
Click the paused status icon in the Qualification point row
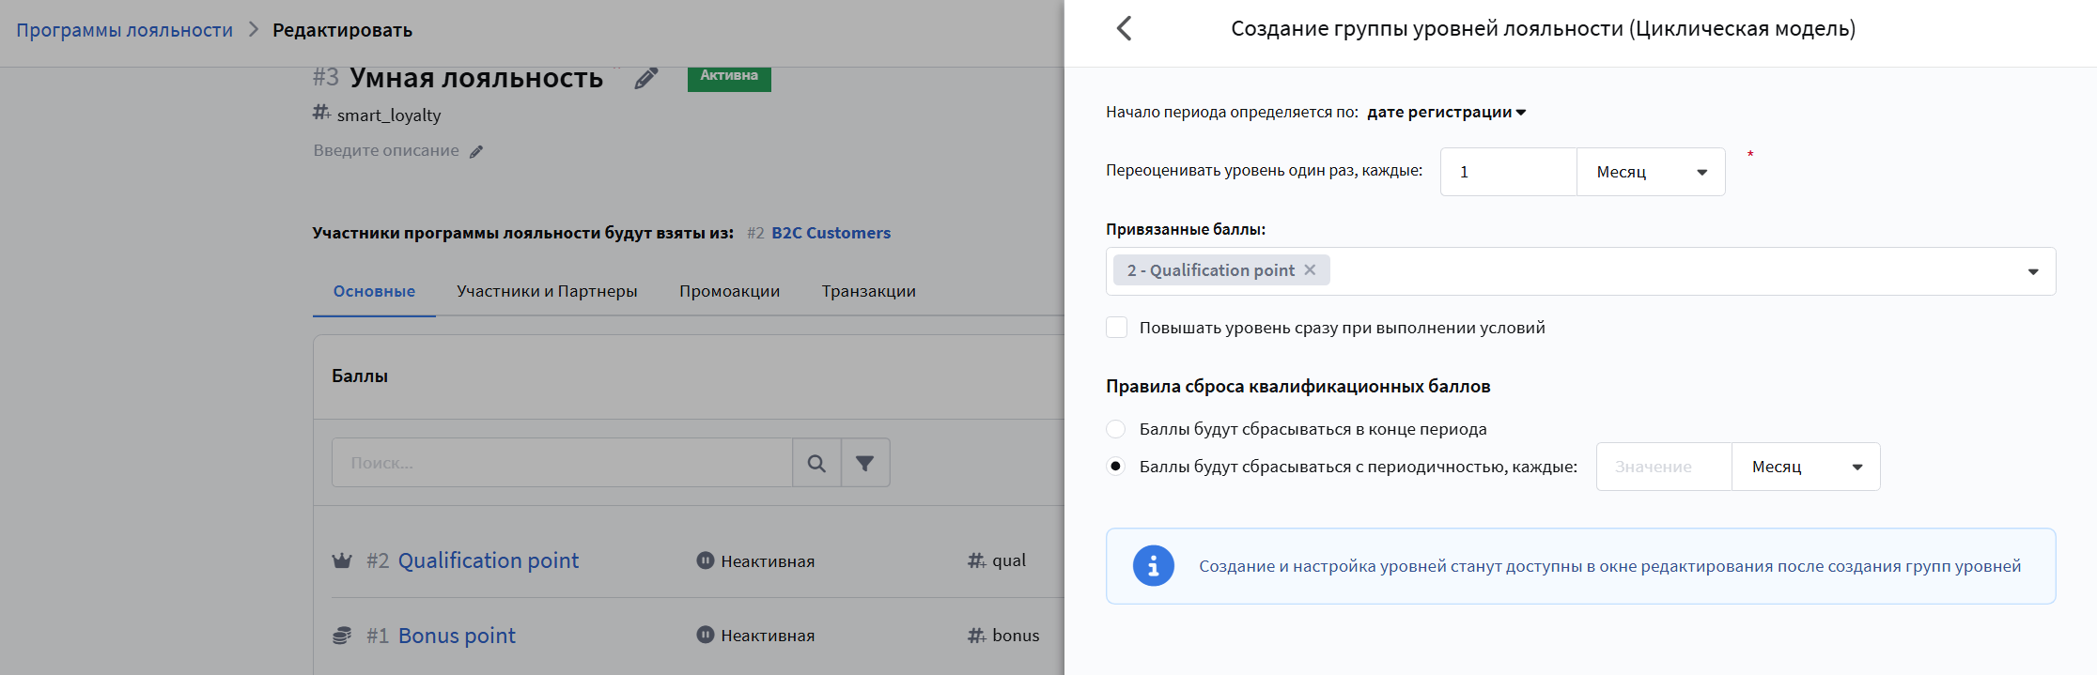point(706,560)
